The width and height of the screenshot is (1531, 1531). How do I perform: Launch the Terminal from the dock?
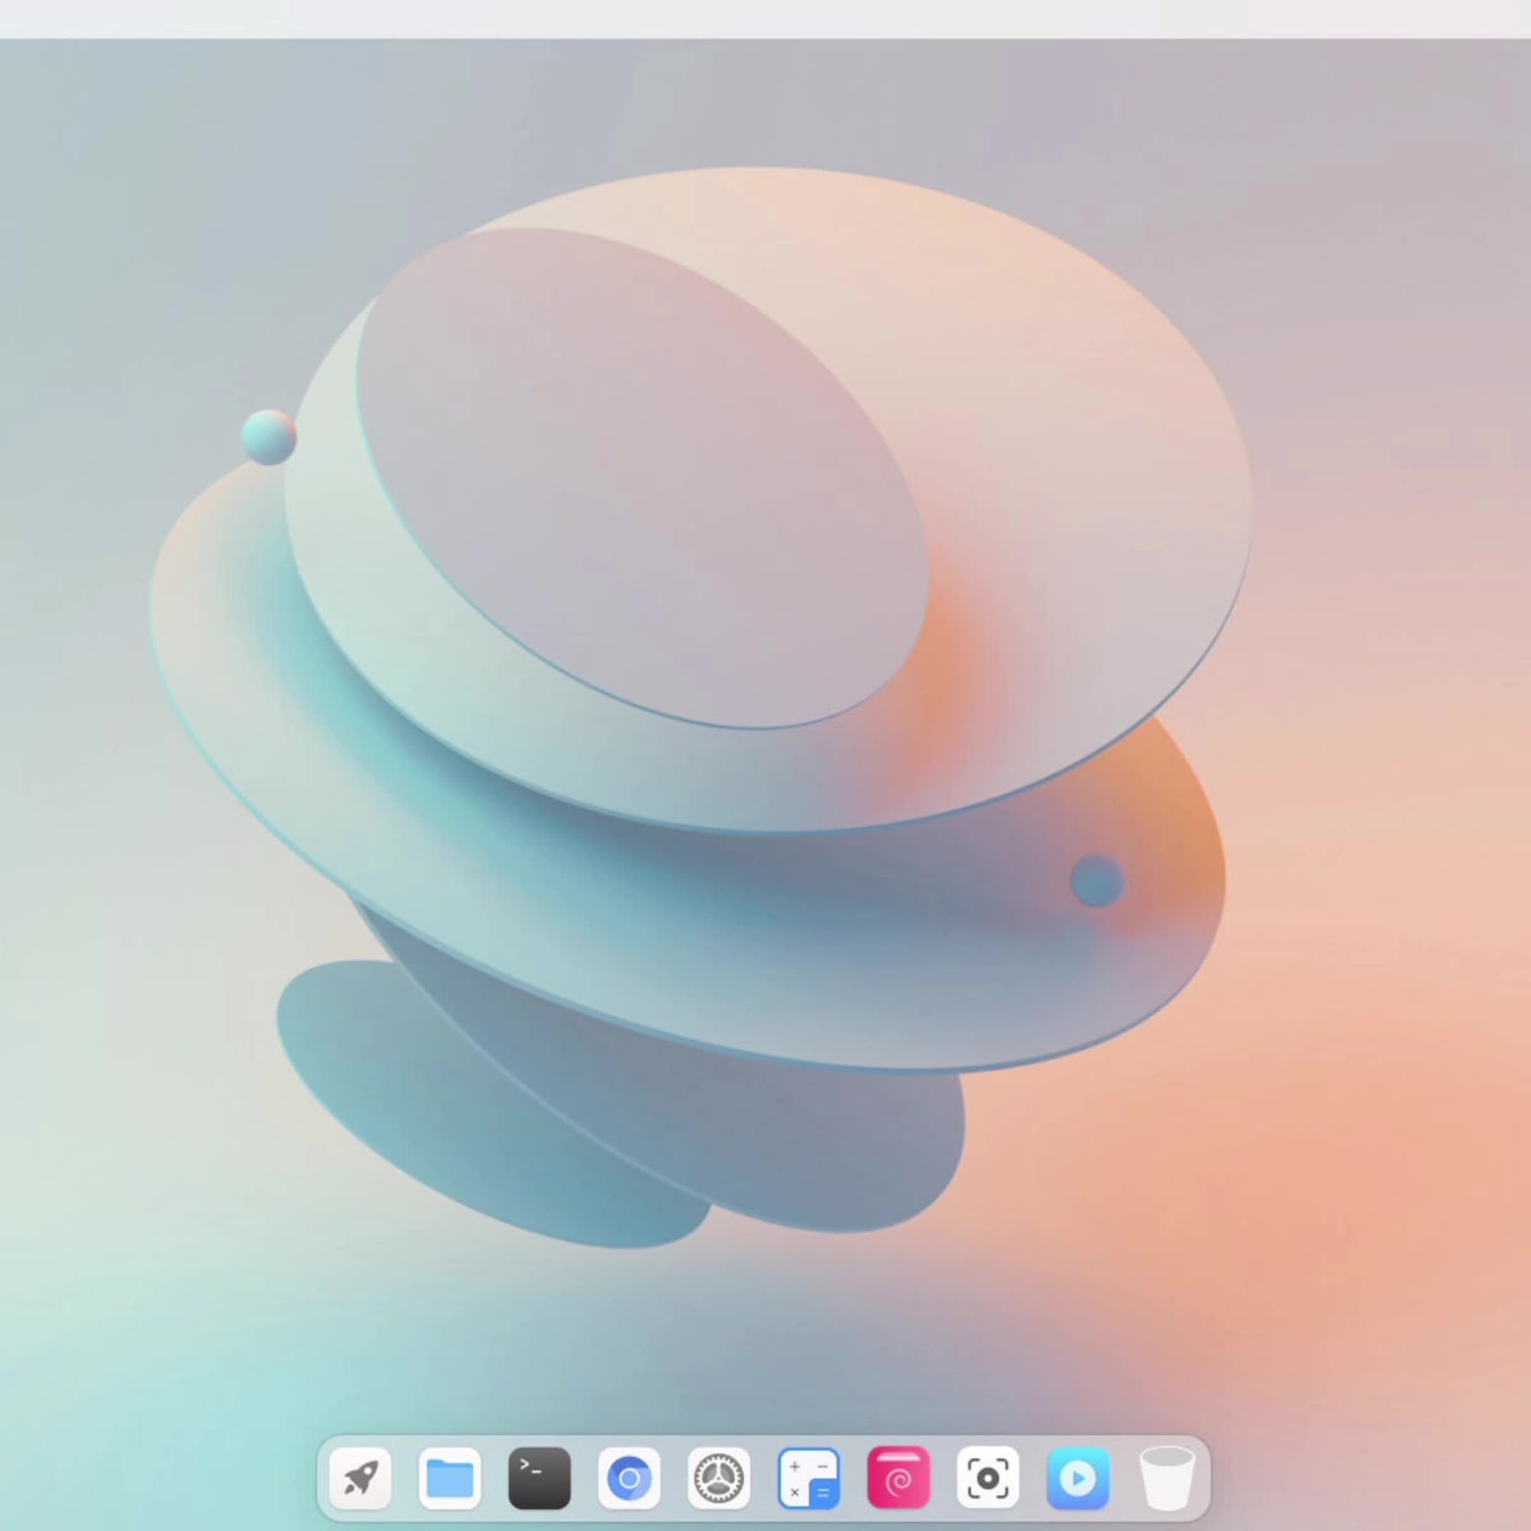point(539,1478)
